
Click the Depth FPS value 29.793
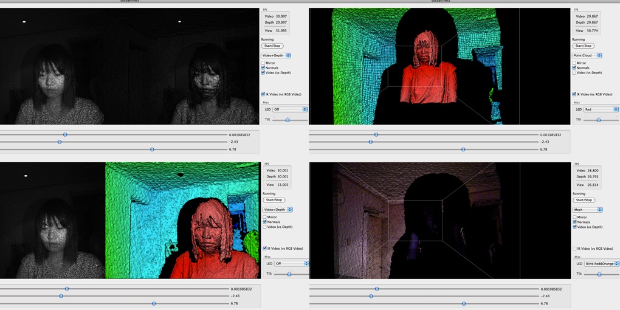593,176
